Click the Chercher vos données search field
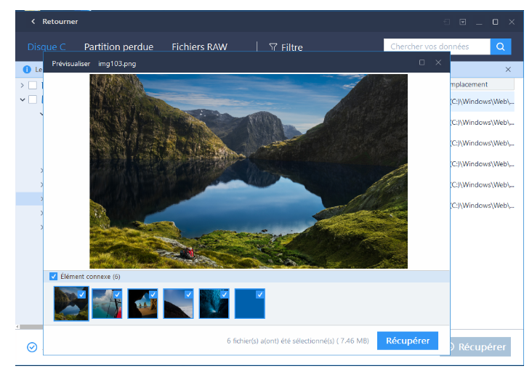 click(x=436, y=46)
